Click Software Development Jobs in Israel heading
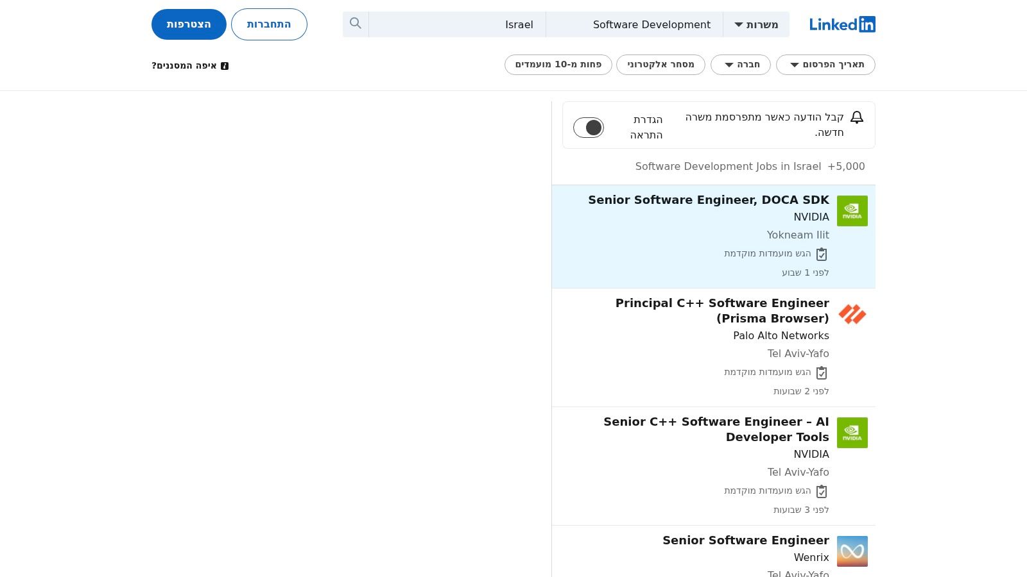Image resolution: width=1027 pixels, height=577 pixels. [x=728, y=166]
